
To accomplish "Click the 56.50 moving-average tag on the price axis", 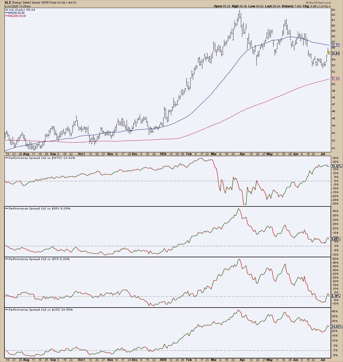I will 335,45.
